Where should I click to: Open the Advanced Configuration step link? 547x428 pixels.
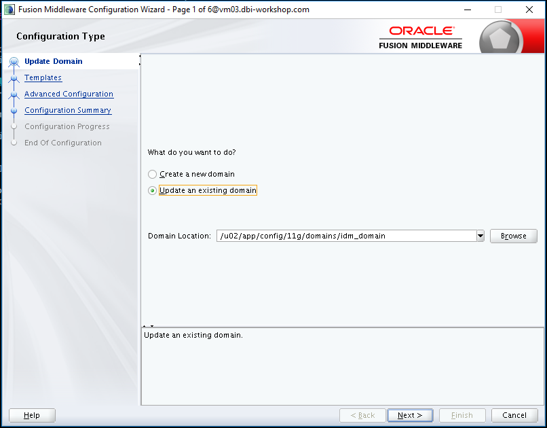tap(69, 94)
